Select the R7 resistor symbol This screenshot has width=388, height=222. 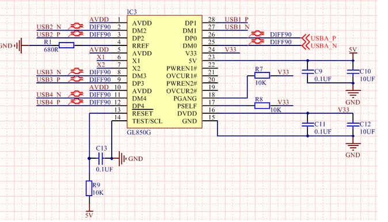tap(262, 75)
